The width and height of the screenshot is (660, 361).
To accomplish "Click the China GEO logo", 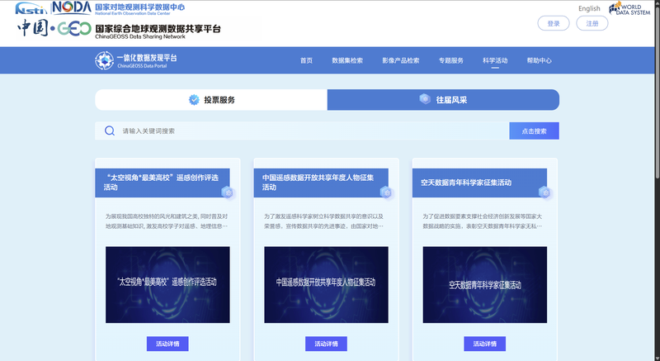I will (54, 28).
